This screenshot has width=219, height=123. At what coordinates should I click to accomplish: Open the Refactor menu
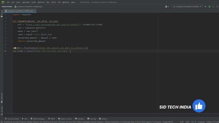pos(41,2)
